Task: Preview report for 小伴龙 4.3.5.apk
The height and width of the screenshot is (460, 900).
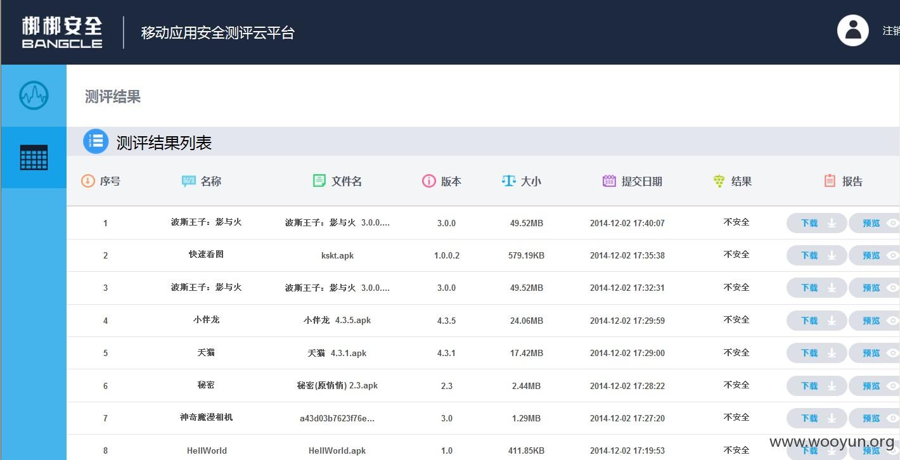Action: (x=875, y=321)
